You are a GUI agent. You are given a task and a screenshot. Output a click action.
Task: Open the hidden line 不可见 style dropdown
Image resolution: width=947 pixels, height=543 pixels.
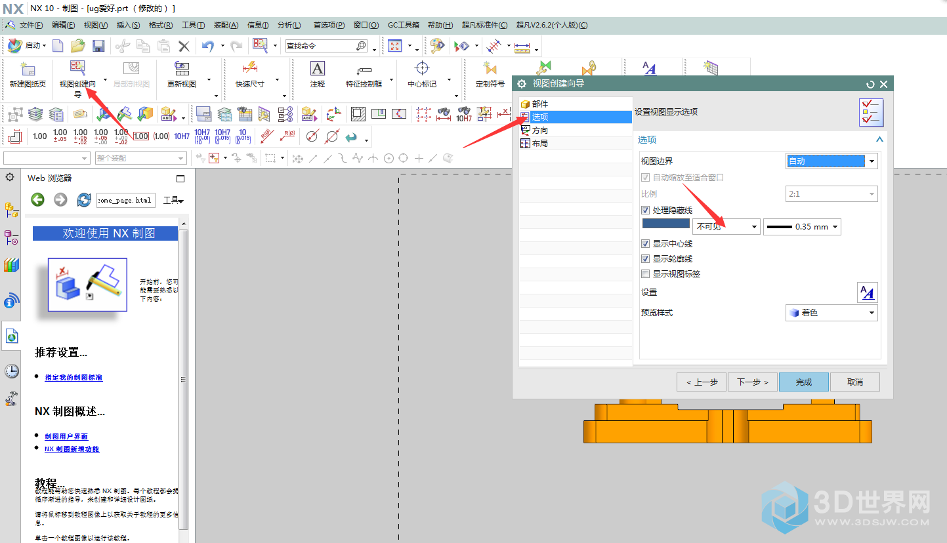click(x=726, y=227)
